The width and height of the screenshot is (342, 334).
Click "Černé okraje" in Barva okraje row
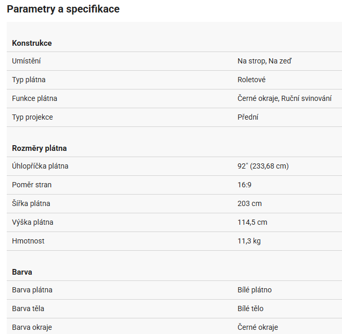click(x=258, y=328)
